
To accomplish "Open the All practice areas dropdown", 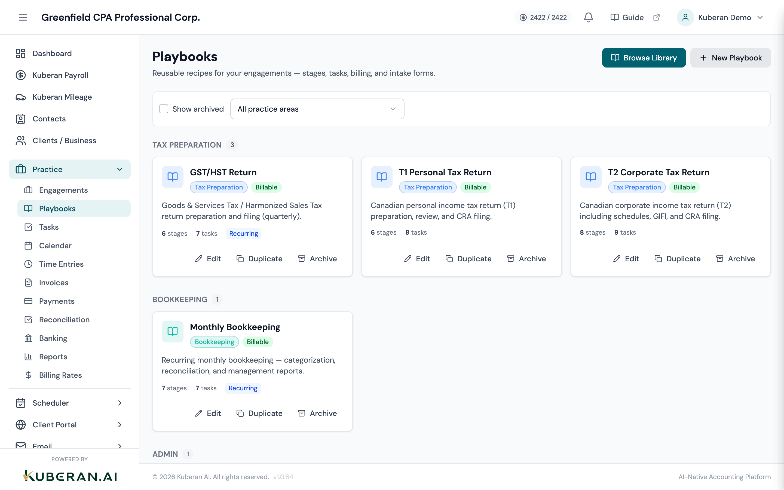I will click(x=317, y=109).
